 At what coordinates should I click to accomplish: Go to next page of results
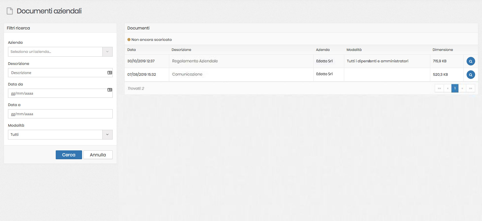[x=462, y=88]
